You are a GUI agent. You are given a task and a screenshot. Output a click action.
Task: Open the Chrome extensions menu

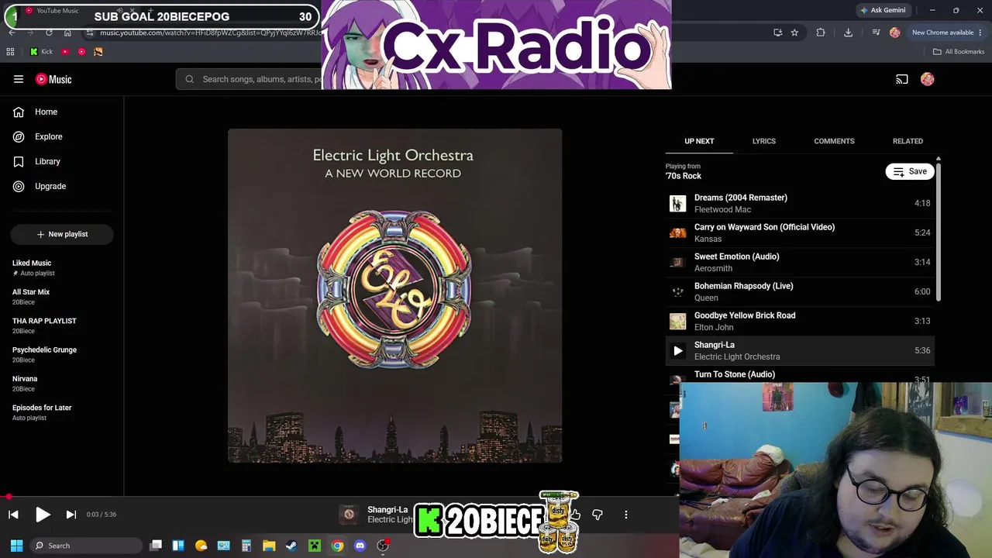[x=821, y=33]
